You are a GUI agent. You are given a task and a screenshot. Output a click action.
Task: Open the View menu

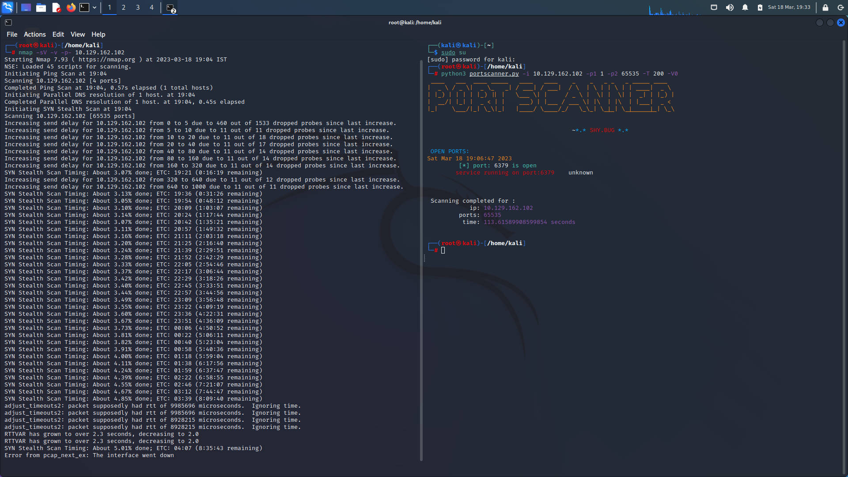click(77, 34)
